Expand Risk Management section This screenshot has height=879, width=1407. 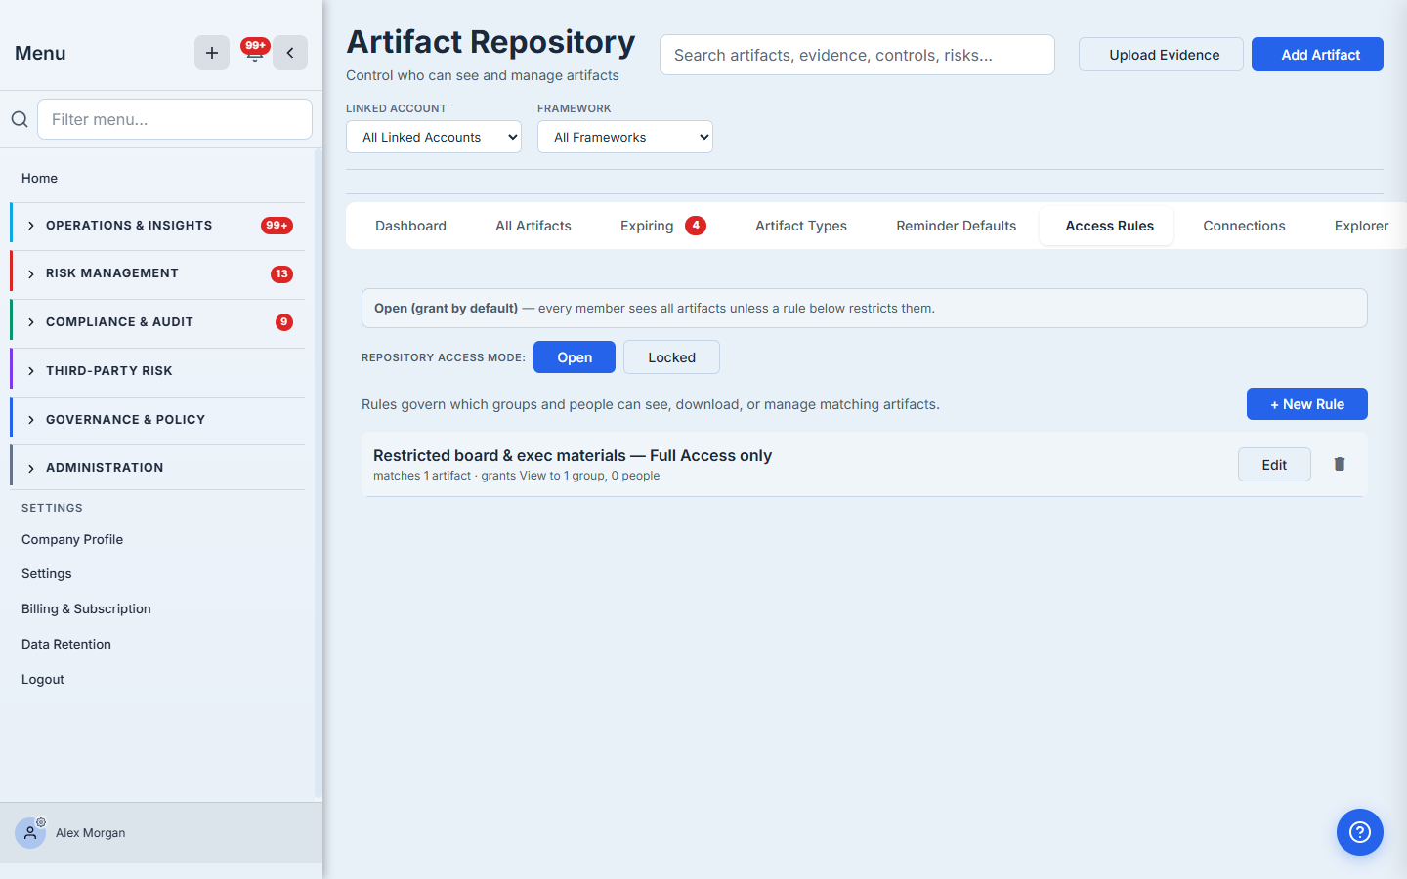point(157,273)
